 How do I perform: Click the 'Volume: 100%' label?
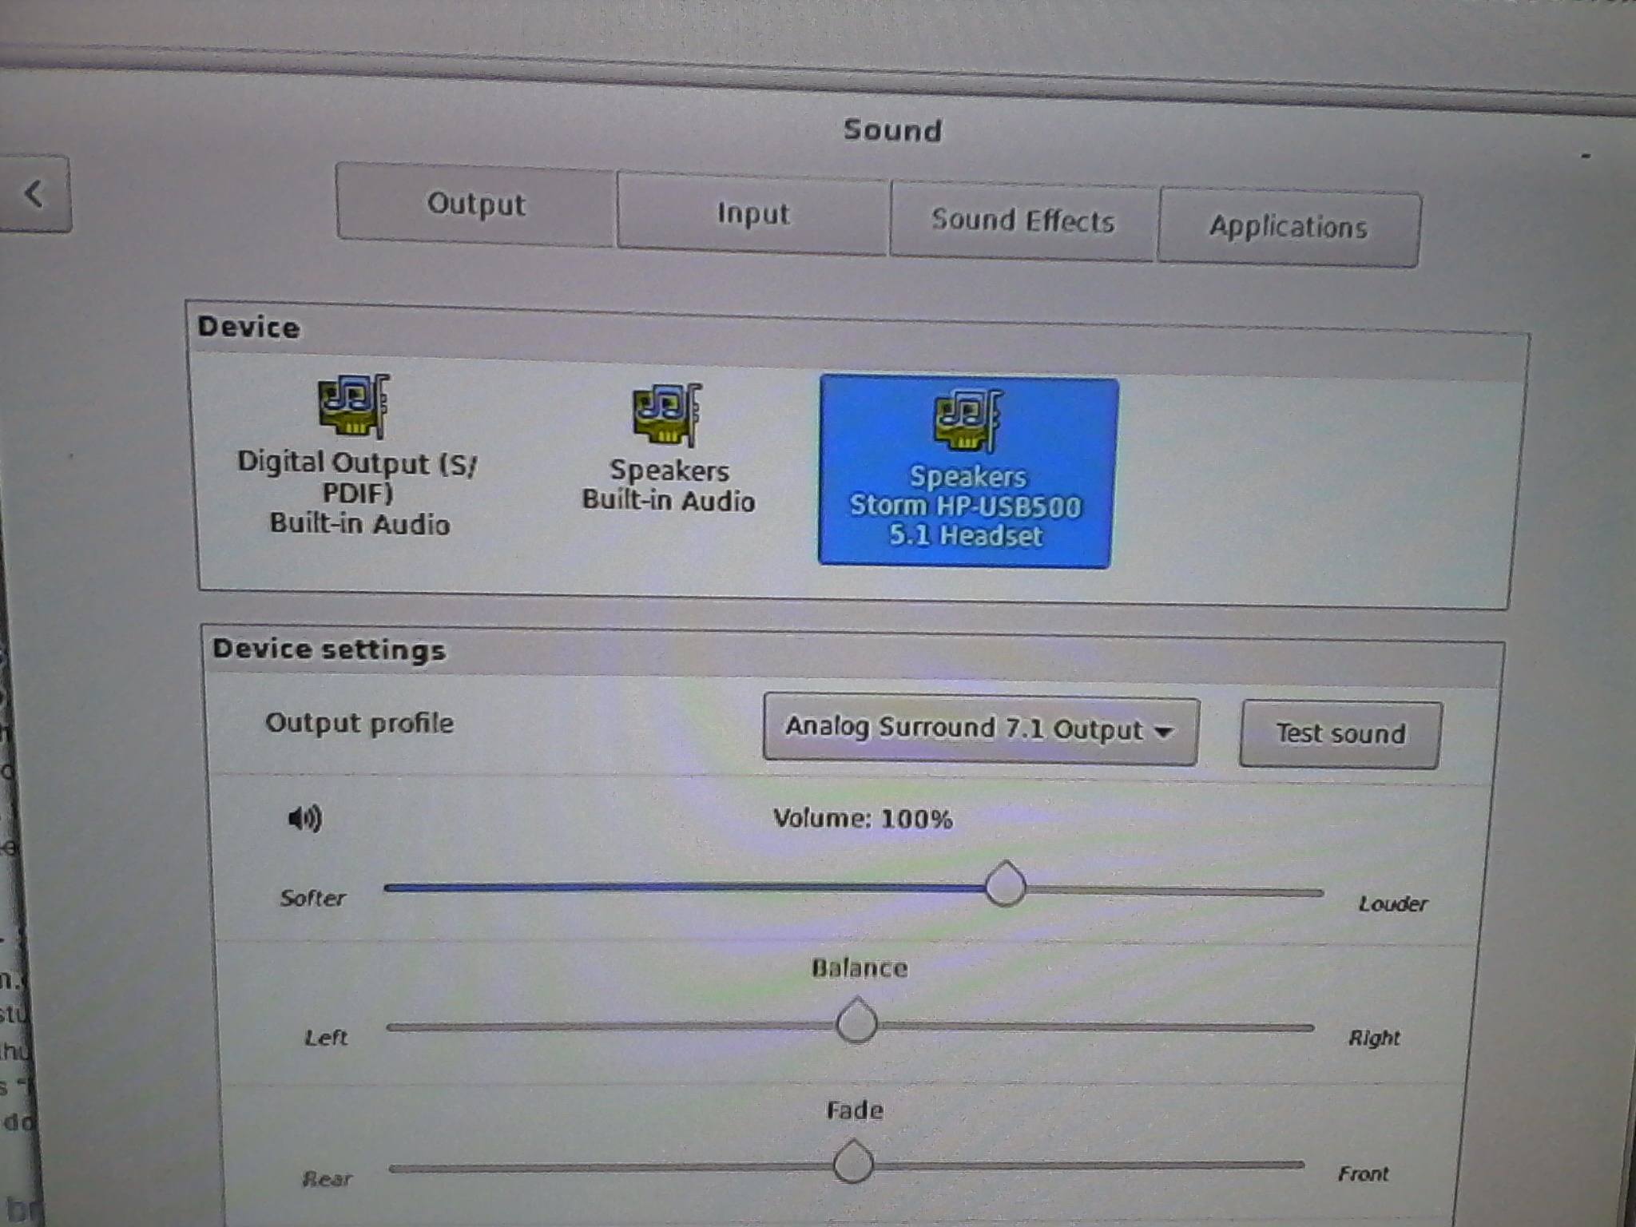pyautogui.click(x=863, y=819)
